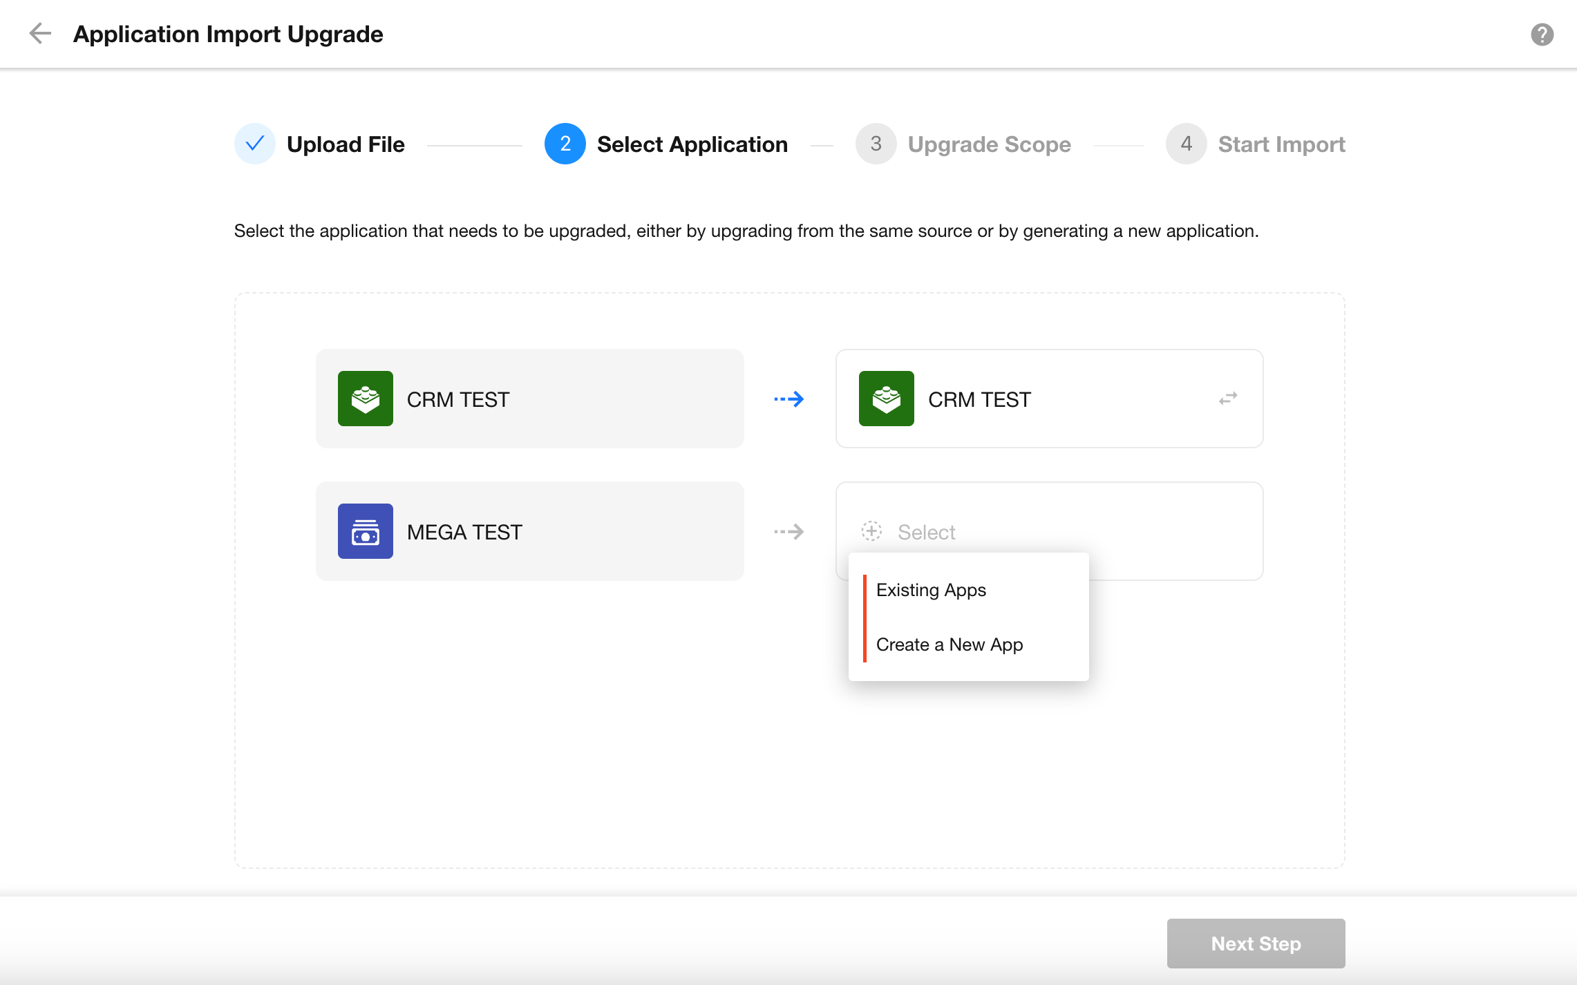
Task: Go to step 2 Select Application
Action: coord(565,144)
